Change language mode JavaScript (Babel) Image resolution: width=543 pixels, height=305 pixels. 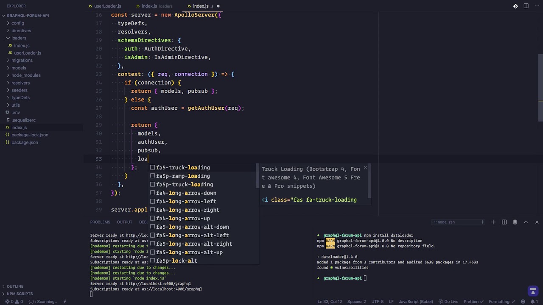click(x=416, y=302)
